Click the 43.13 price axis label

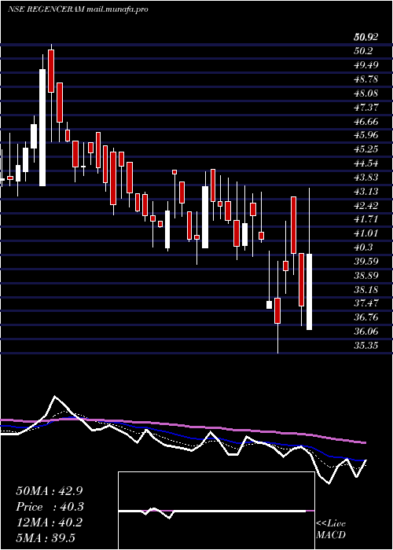[366, 192]
